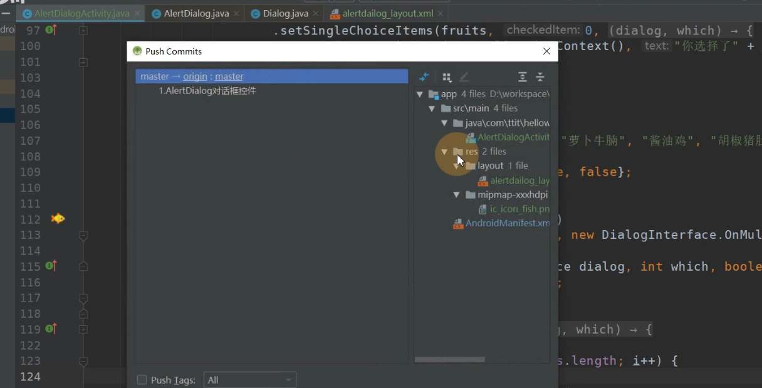This screenshot has height=388, width=762.
Task: Collapse the app node in file tree
Action: (420, 94)
